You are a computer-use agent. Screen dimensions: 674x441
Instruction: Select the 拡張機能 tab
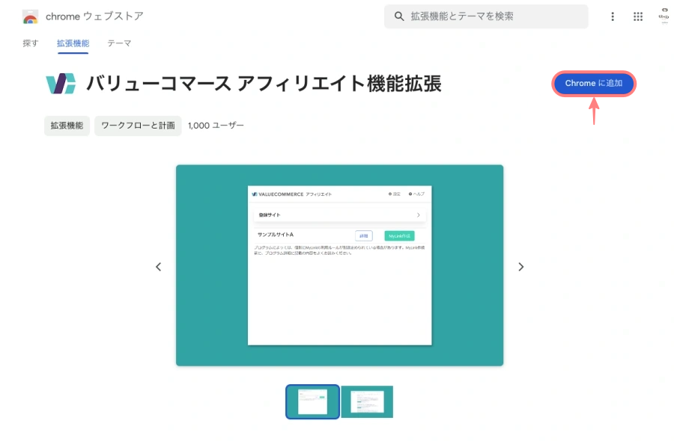point(73,43)
